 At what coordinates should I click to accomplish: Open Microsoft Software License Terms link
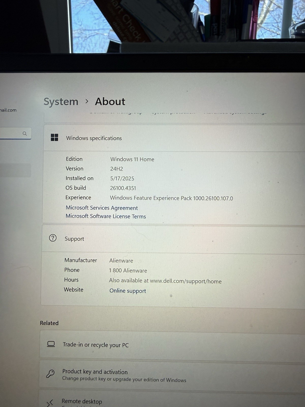[x=106, y=216]
